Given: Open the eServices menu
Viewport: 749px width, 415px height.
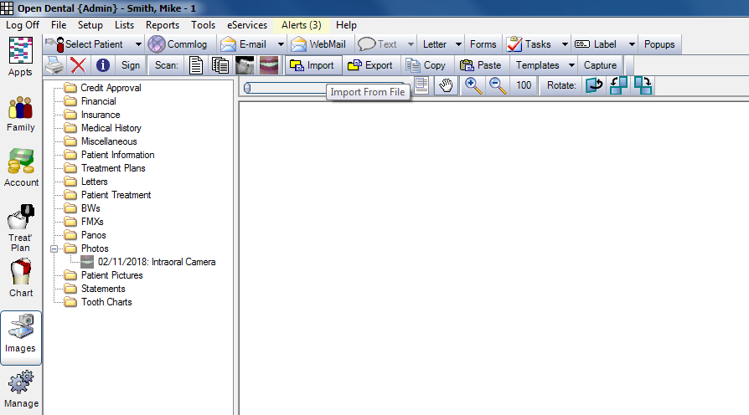Looking at the screenshot, I should point(247,25).
